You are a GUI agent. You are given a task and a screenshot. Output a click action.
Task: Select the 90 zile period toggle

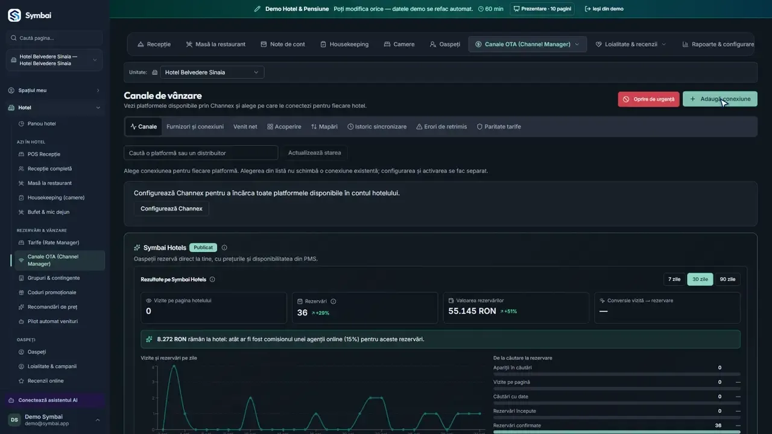click(x=727, y=279)
